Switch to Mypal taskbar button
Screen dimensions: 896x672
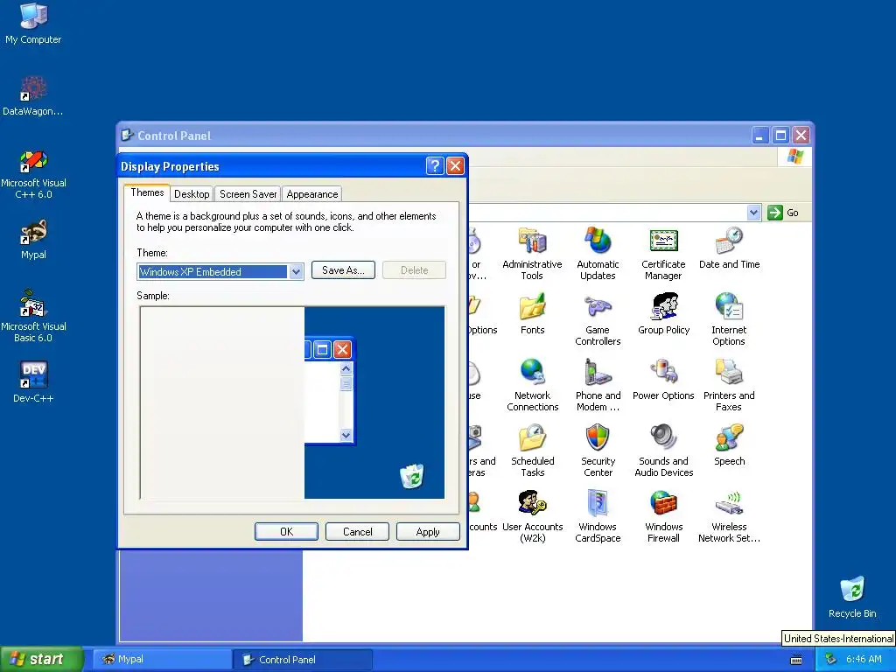pyautogui.click(x=162, y=660)
